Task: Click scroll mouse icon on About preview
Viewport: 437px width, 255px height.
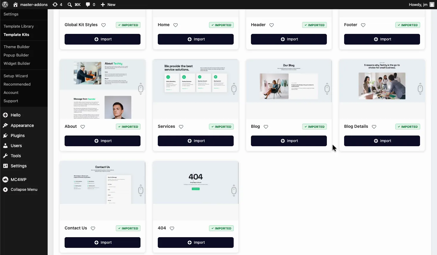Action: point(141,89)
